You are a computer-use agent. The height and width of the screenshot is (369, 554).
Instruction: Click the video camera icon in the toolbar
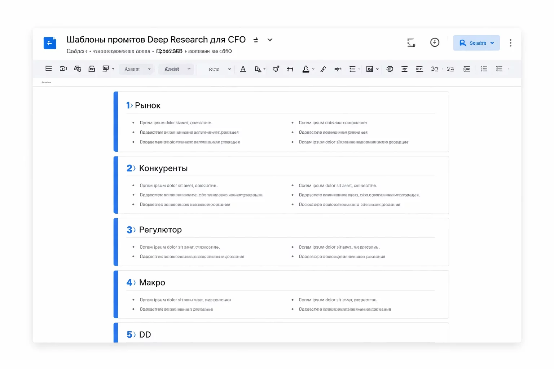[x=63, y=68]
